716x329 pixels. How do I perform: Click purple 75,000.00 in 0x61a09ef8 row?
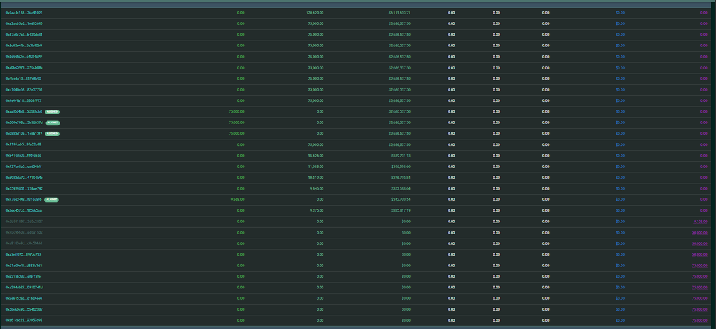(x=699, y=265)
